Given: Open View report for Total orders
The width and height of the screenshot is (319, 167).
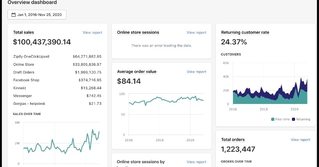Looking at the screenshot, I should point(300,139).
